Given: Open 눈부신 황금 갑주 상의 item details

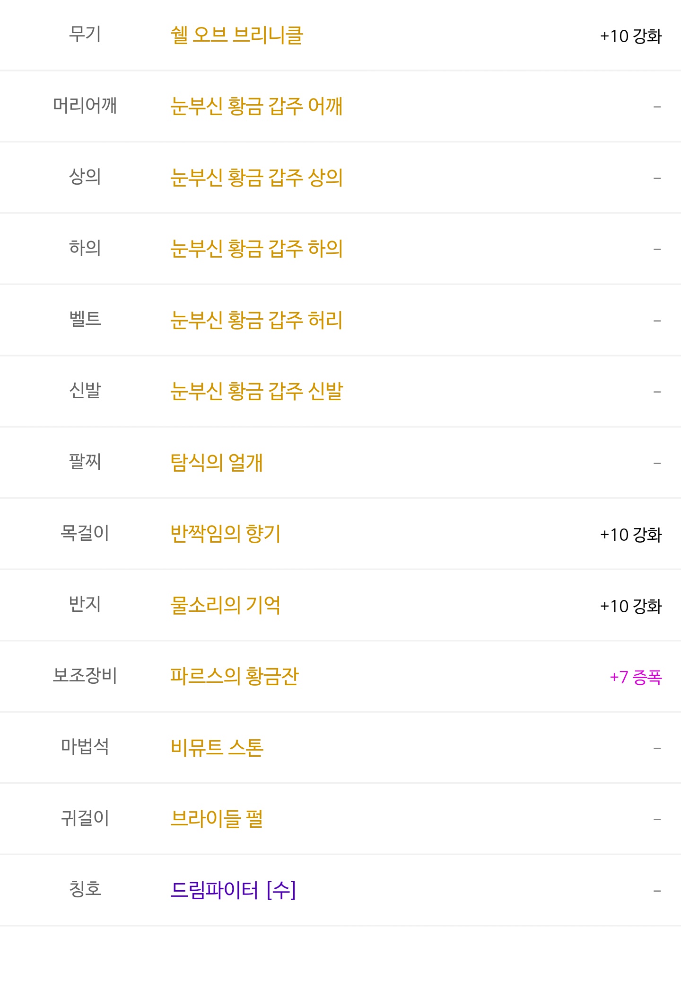Looking at the screenshot, I should 256,178.
